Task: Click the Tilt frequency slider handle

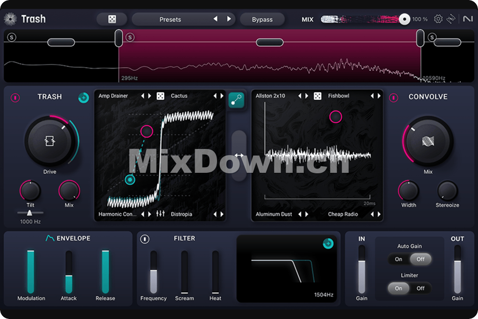Action: (29, 213)
